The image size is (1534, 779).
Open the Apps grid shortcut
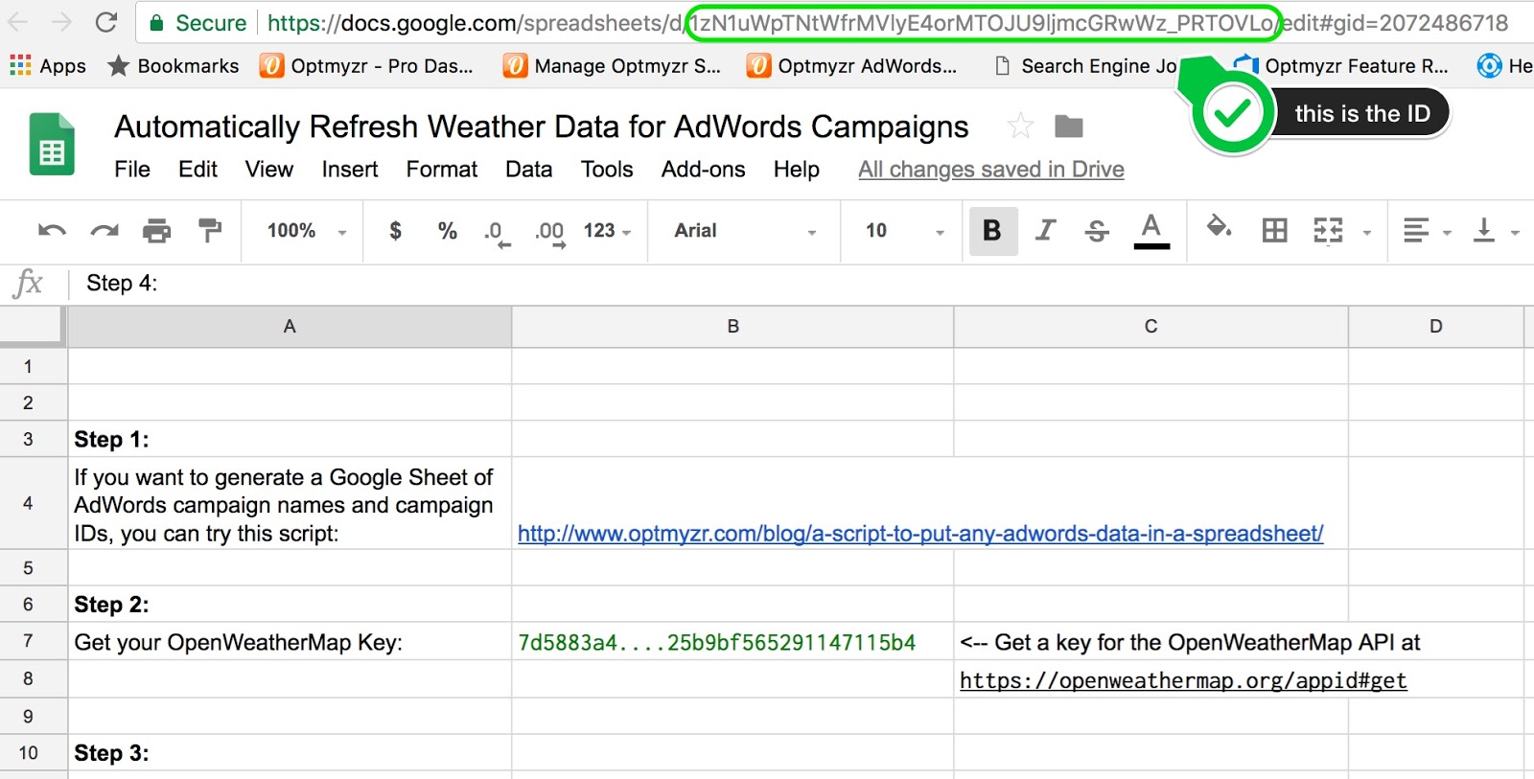coord(47,65)
